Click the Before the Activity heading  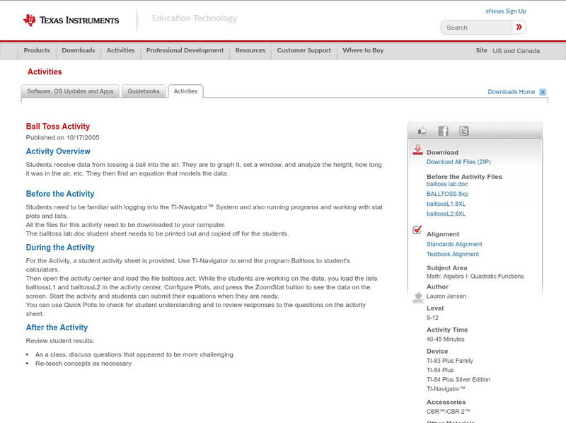pos(60,194)
